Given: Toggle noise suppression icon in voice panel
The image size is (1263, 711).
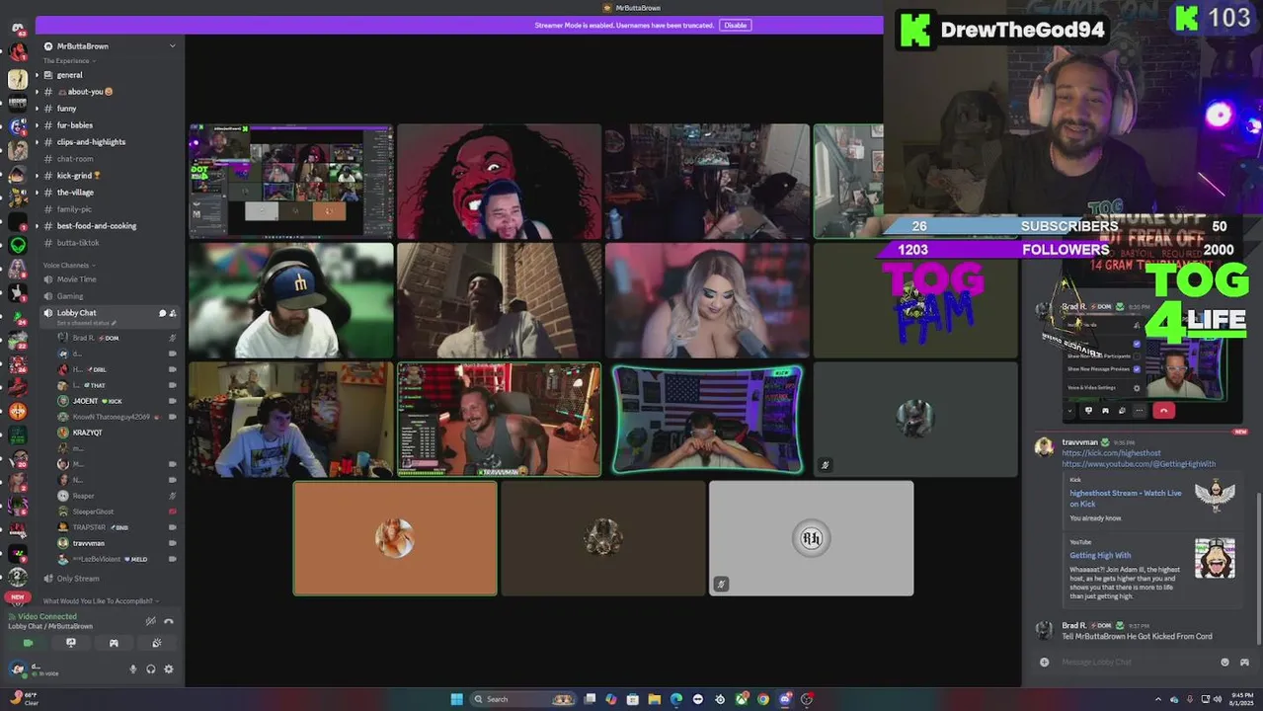Looking at the screenshot, I should pyautogui.click(x=151, y=621).
